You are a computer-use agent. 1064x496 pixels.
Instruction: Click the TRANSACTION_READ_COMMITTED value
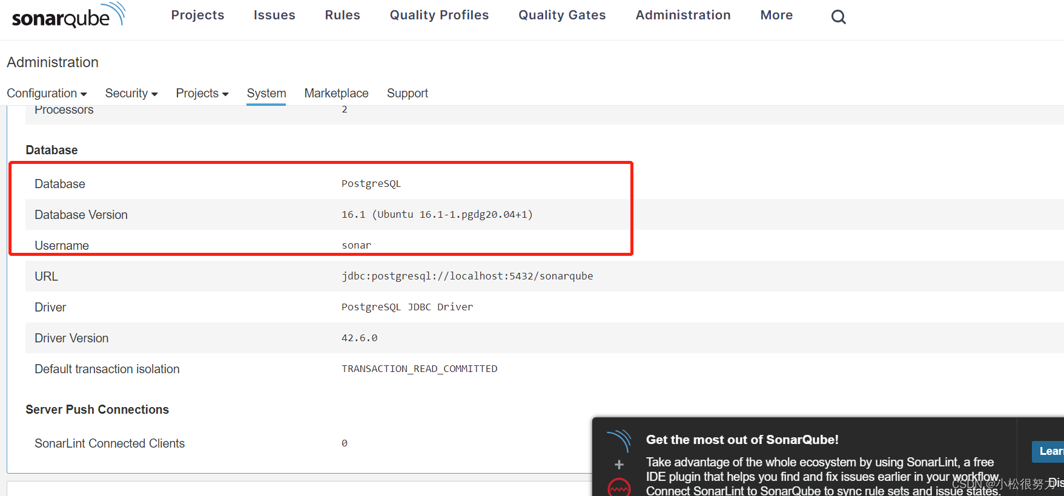pos(420,368)
